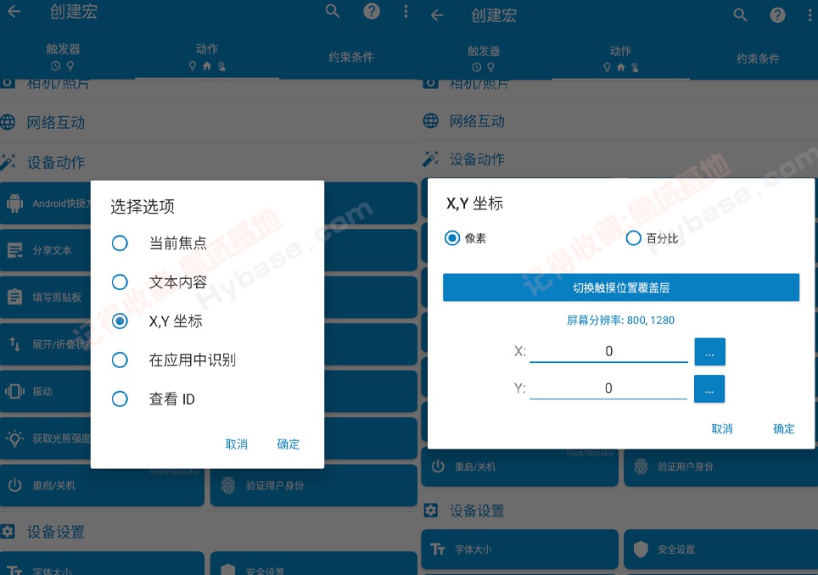
Task: Switch to 触发器 tab above the 选择选项 dialog
Action: [x=63, y=56]
